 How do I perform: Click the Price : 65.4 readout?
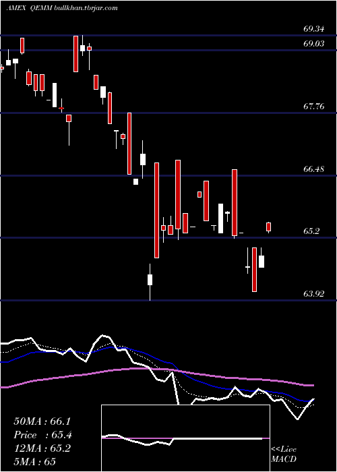pos(42,435)
